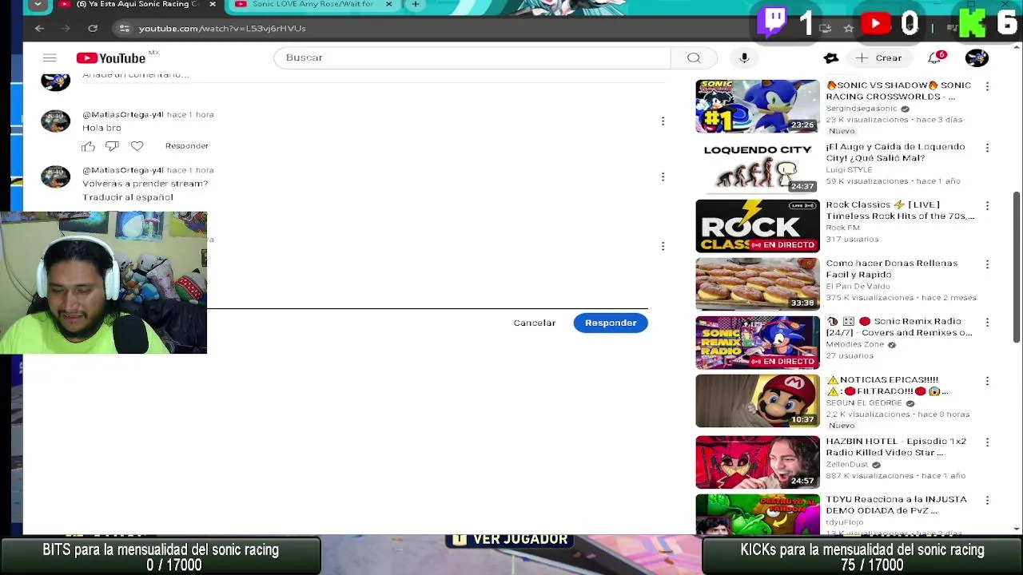This screenshot has width=1023, height=575.
Task: Open 'El Auge y Caída de Loquendo City' title
Action: tap(895, 153)
